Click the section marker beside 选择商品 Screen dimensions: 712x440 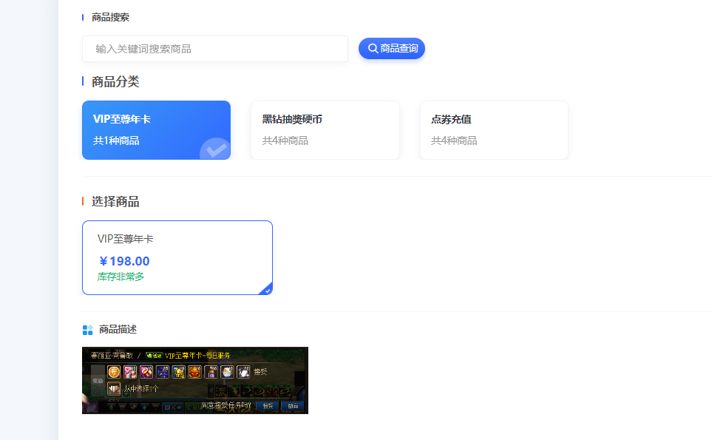(82, 201)
